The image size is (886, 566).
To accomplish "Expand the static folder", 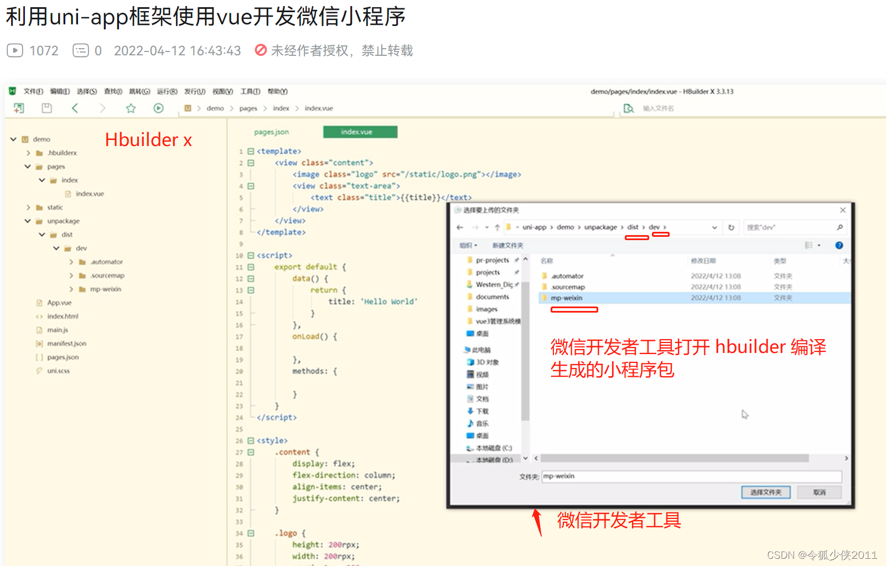I will click(x=28, y=207).
